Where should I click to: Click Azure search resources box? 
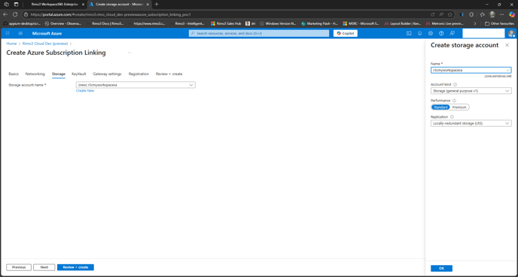(x=259, y=33)
